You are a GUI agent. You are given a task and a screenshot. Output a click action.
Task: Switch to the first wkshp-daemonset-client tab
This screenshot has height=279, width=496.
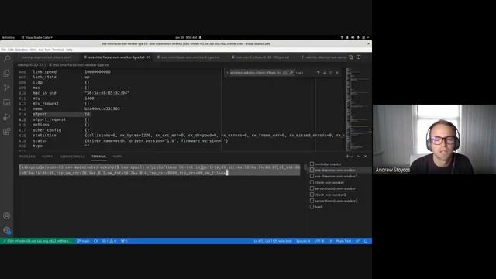pos(46,57)
